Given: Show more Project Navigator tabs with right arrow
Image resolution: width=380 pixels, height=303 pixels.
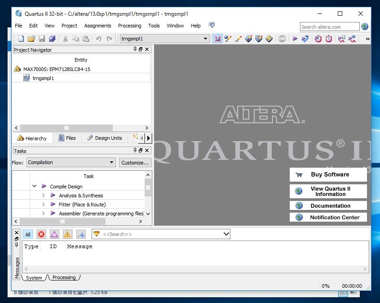Looking at the screenshot, I should click(x=149, y=138).
